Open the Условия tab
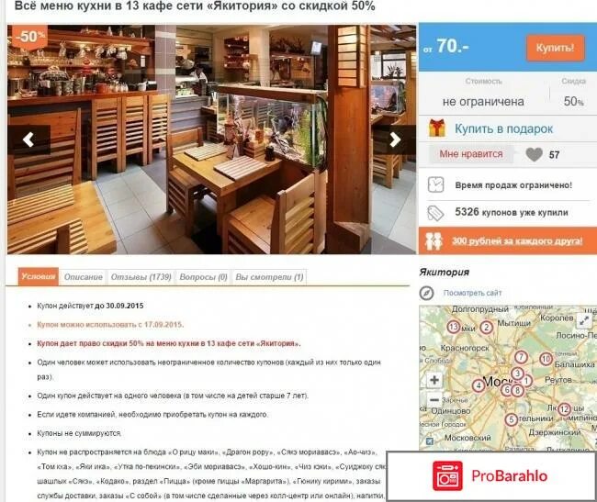This screenshot has width=597, height=502. tap(39, 276)
